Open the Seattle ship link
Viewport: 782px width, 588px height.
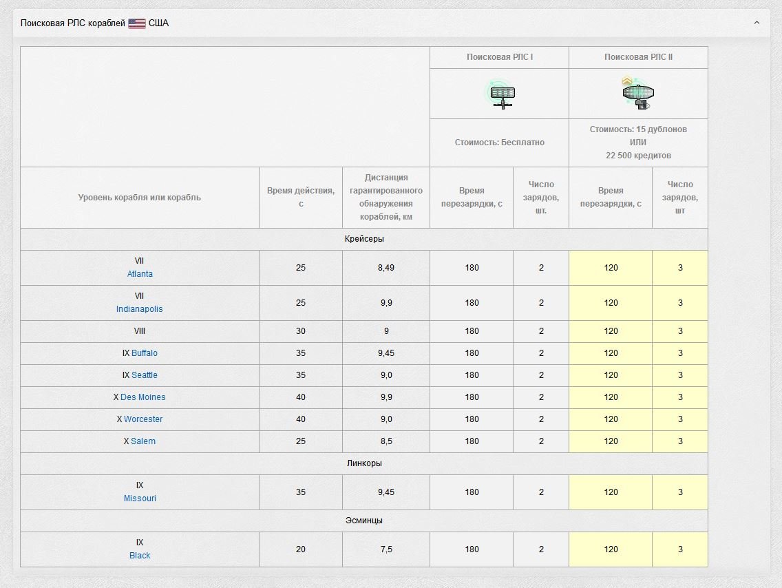145,375
